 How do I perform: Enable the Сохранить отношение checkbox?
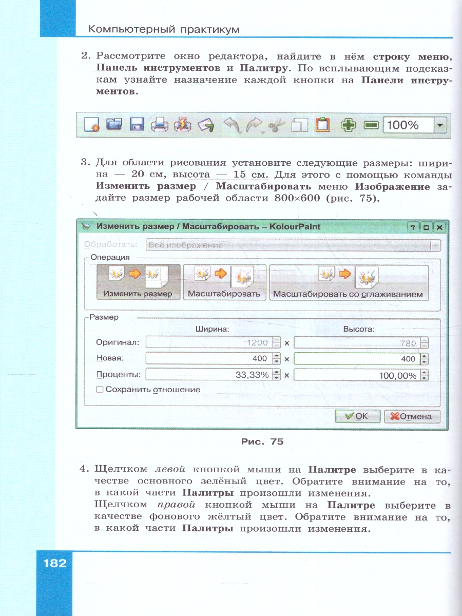[100, 390]
